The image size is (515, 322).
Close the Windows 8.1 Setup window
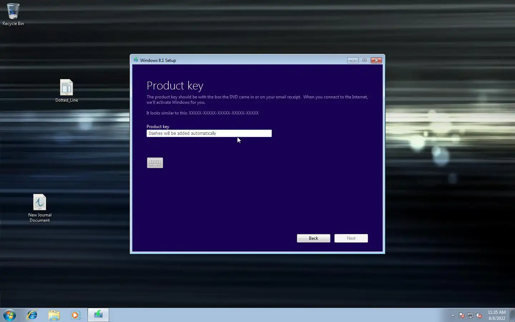(376, 60)
